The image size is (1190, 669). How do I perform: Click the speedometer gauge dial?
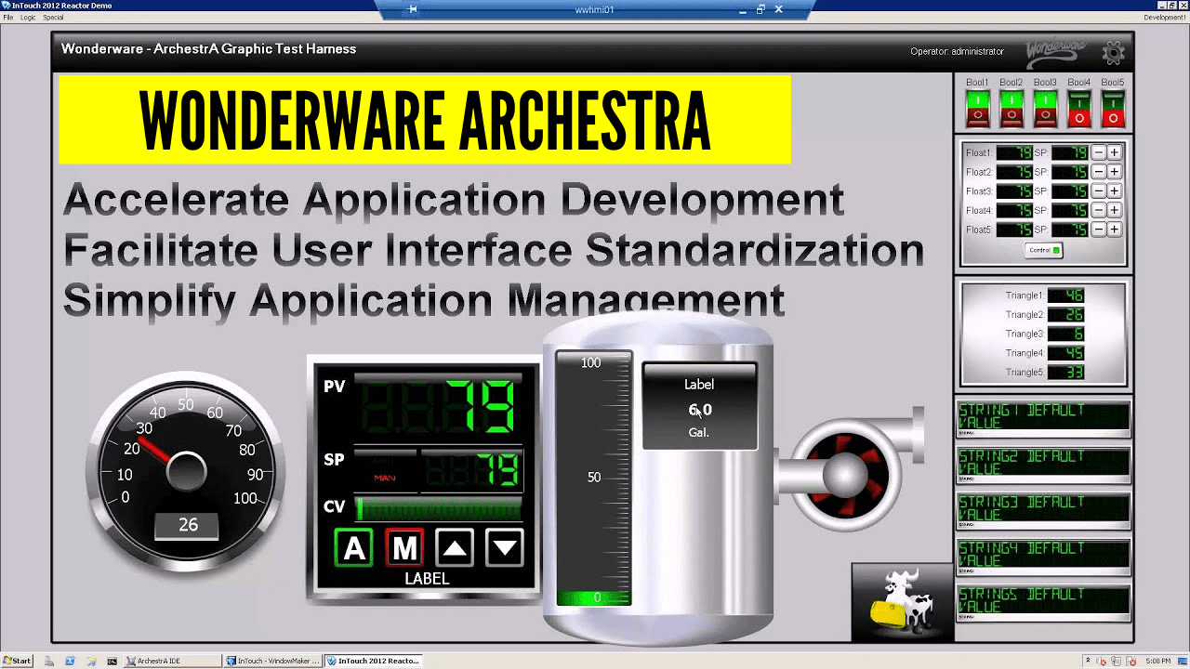[186, 471]
